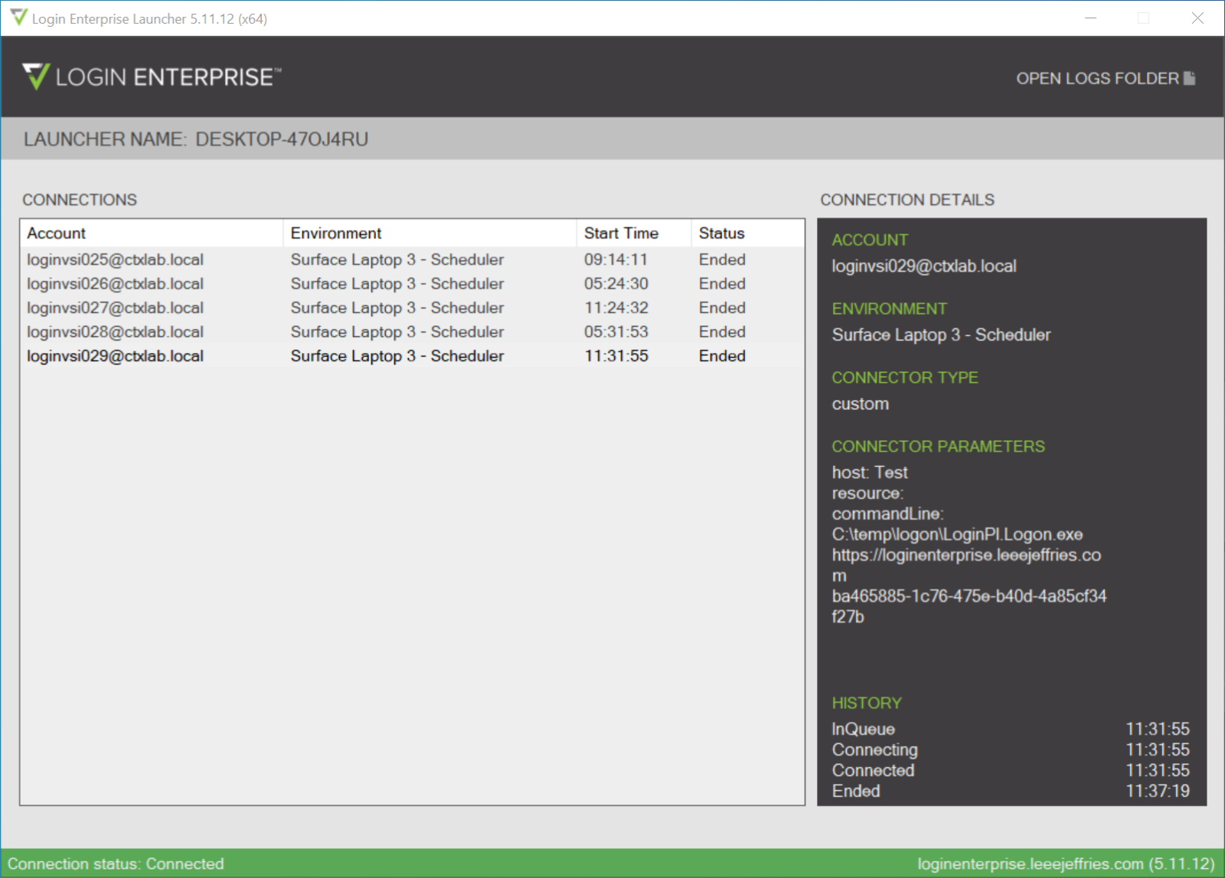
Task: Open the logs folder
Action: click(x=1105, y=78)
